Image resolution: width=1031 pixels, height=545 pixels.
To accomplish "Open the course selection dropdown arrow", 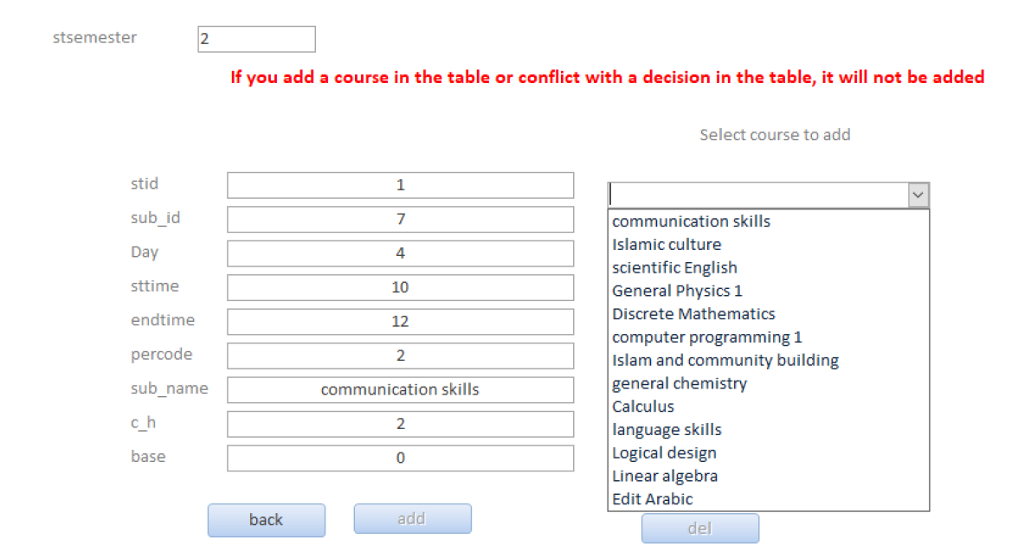I will (918, 196).
